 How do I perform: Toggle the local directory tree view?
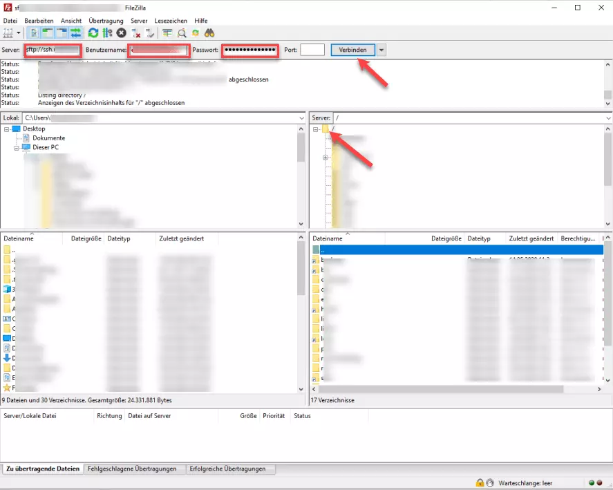pos(48,33)
